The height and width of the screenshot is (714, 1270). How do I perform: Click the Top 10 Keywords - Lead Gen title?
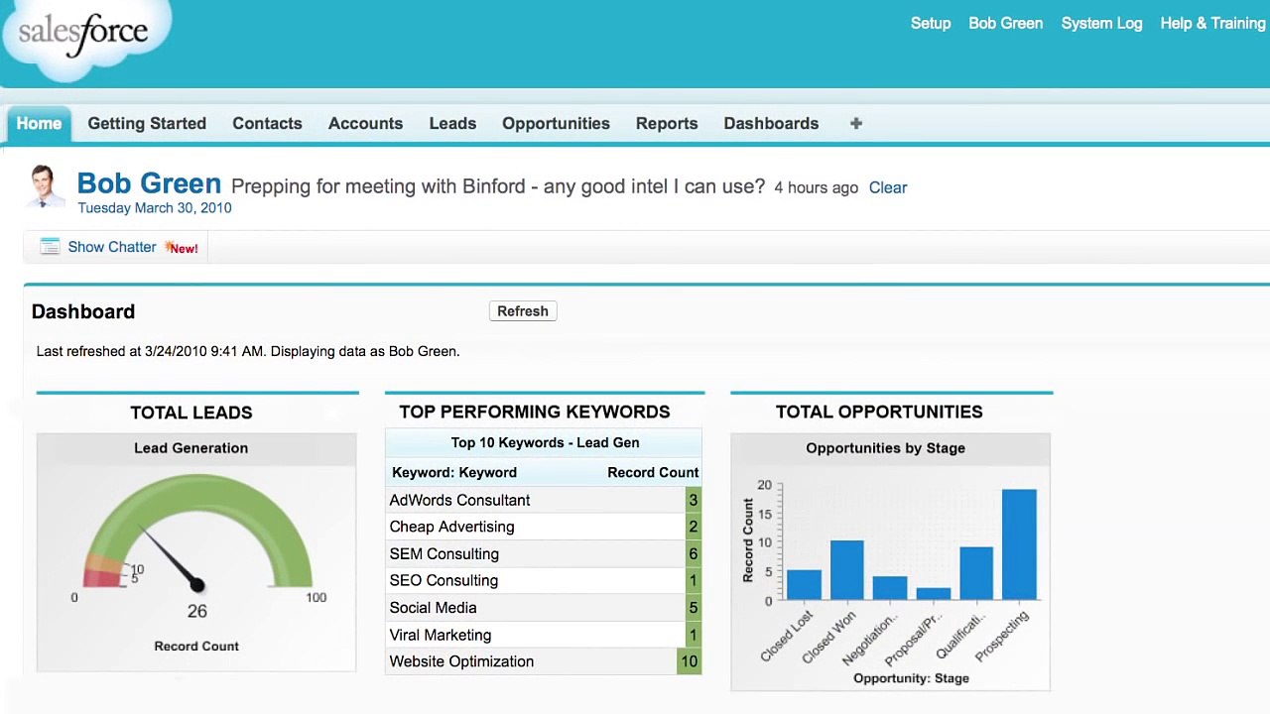[x=545, y=442]
